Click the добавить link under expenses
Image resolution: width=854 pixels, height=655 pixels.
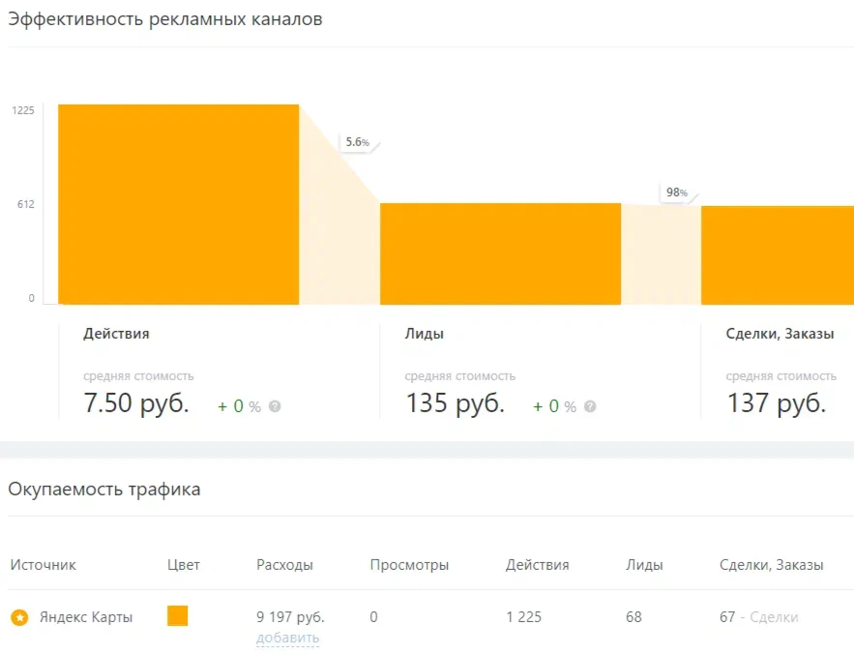(287, 638)
